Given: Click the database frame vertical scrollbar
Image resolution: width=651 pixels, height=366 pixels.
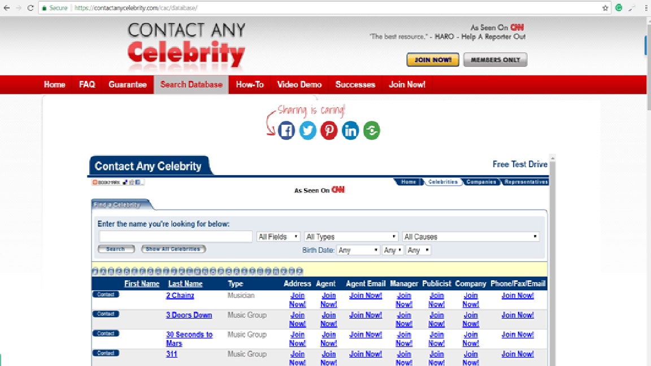Looking at the screenshot, I should pos(552,262).
